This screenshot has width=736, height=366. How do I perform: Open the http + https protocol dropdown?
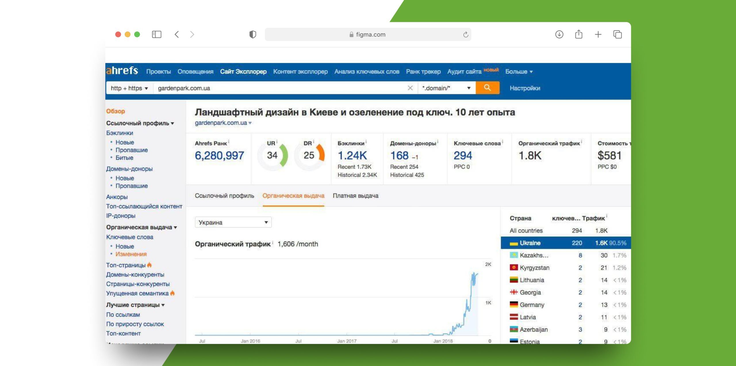coord(129,88)
